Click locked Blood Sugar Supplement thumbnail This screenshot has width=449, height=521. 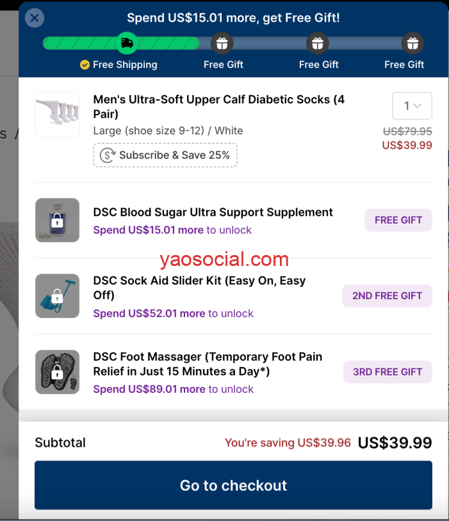(x=57, y=220)
